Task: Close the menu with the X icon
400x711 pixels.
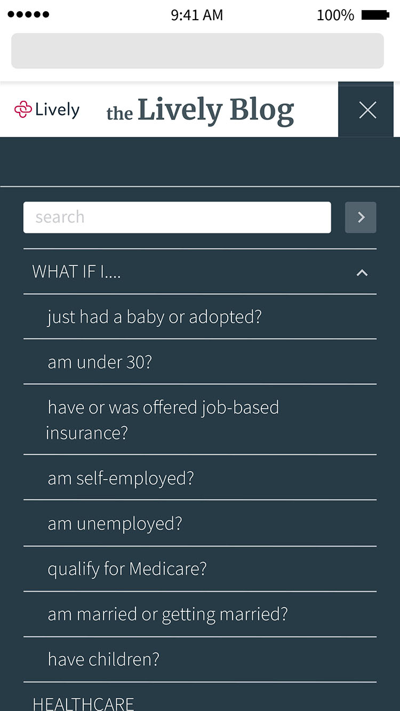Action: point(367,110)
